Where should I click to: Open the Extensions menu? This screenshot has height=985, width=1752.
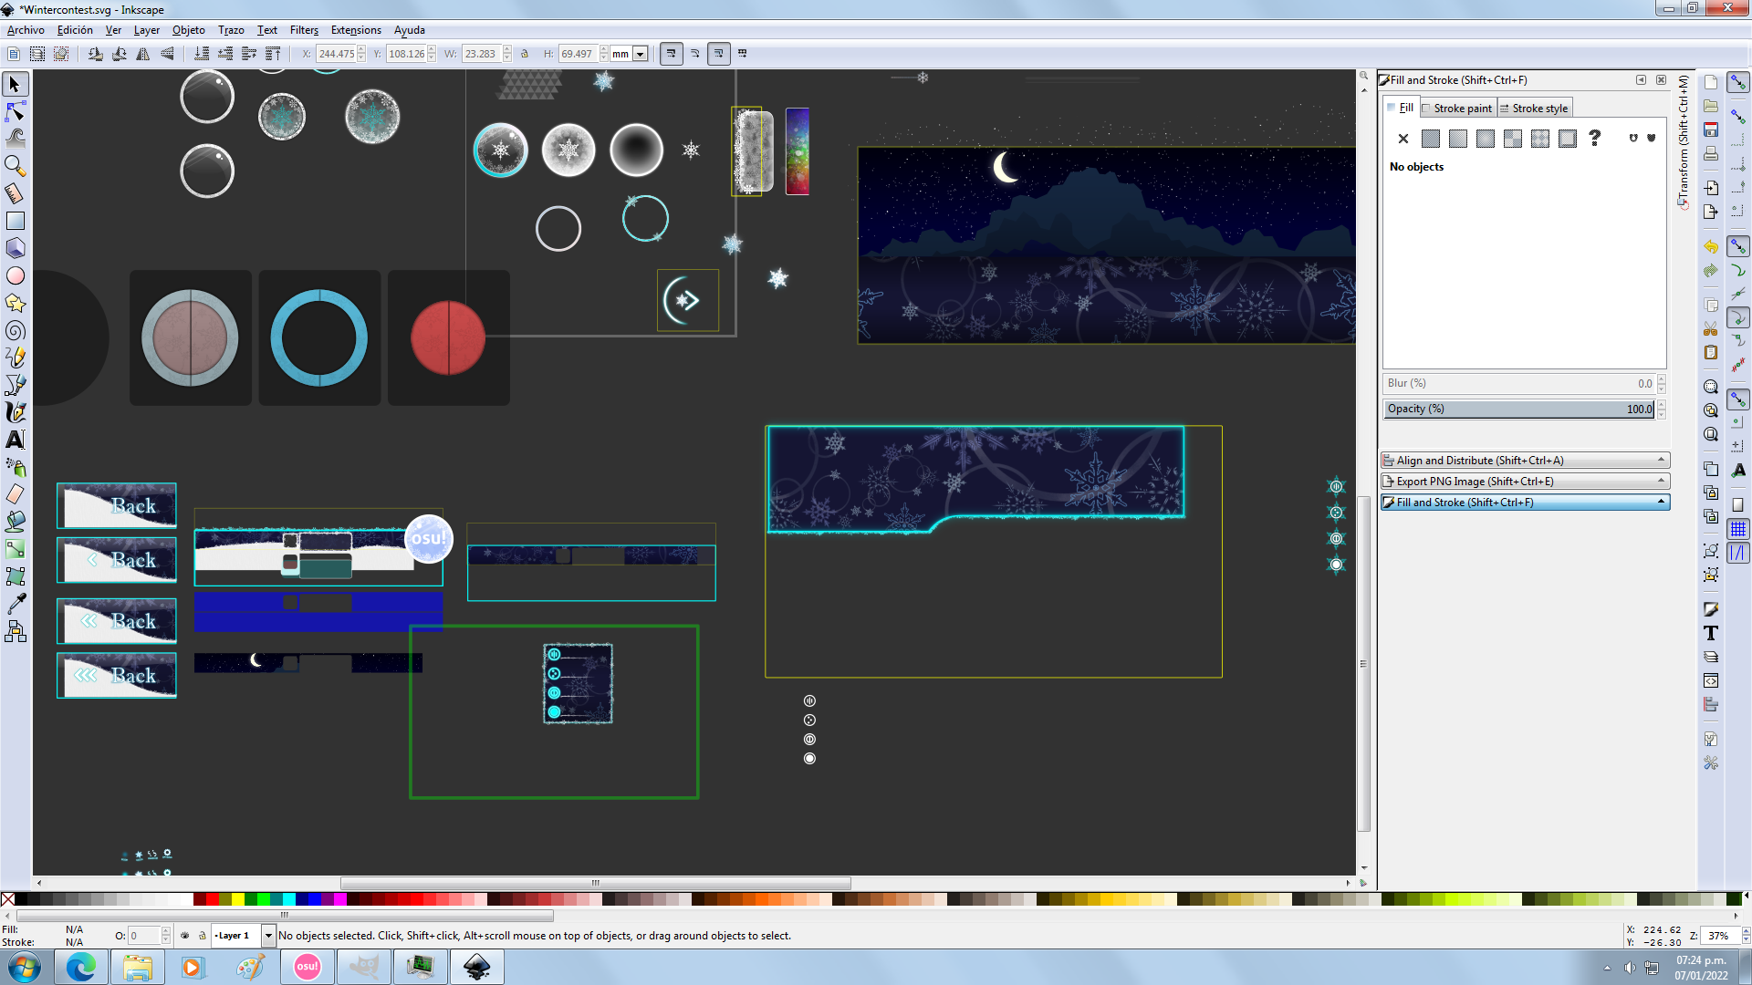(x=356, y=30)
